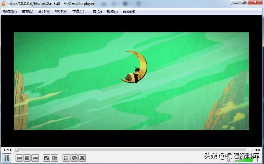The width and height of the screenshot is (264, 164).
Task: Mute audio via speaker icon
Action: coord(230,160)
